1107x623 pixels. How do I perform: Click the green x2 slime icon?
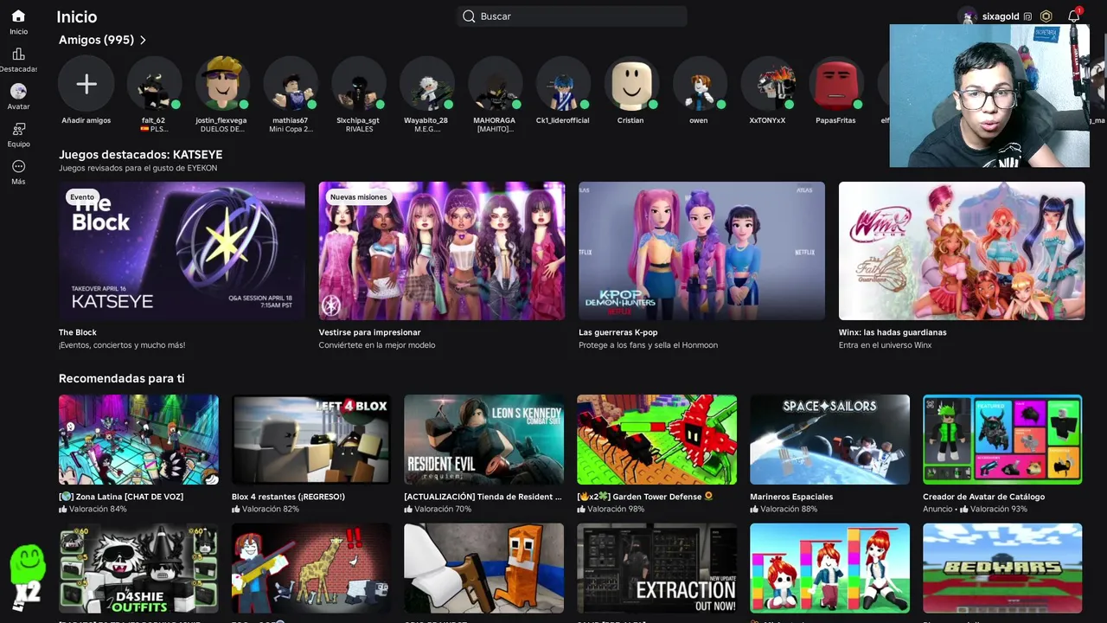coord(27,578)
